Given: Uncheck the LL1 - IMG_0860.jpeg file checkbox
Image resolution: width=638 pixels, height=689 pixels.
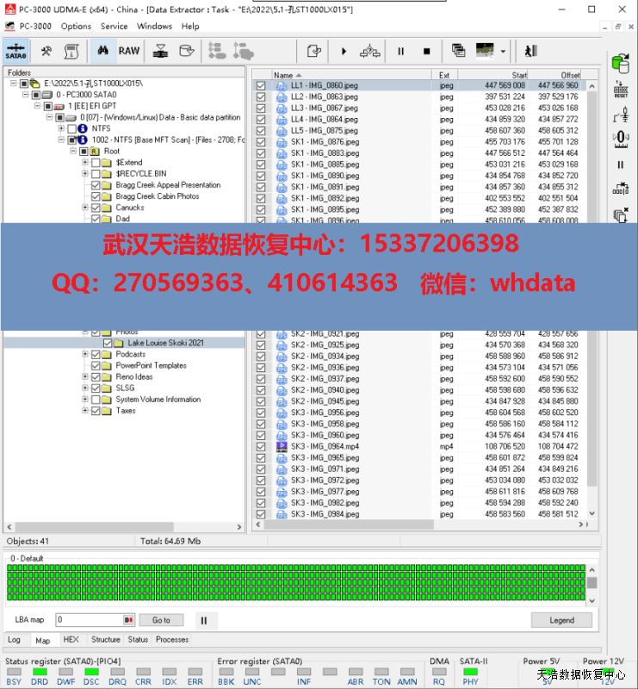Looking at the screenshot, I should pyautogui.click(x=261, y=86).
